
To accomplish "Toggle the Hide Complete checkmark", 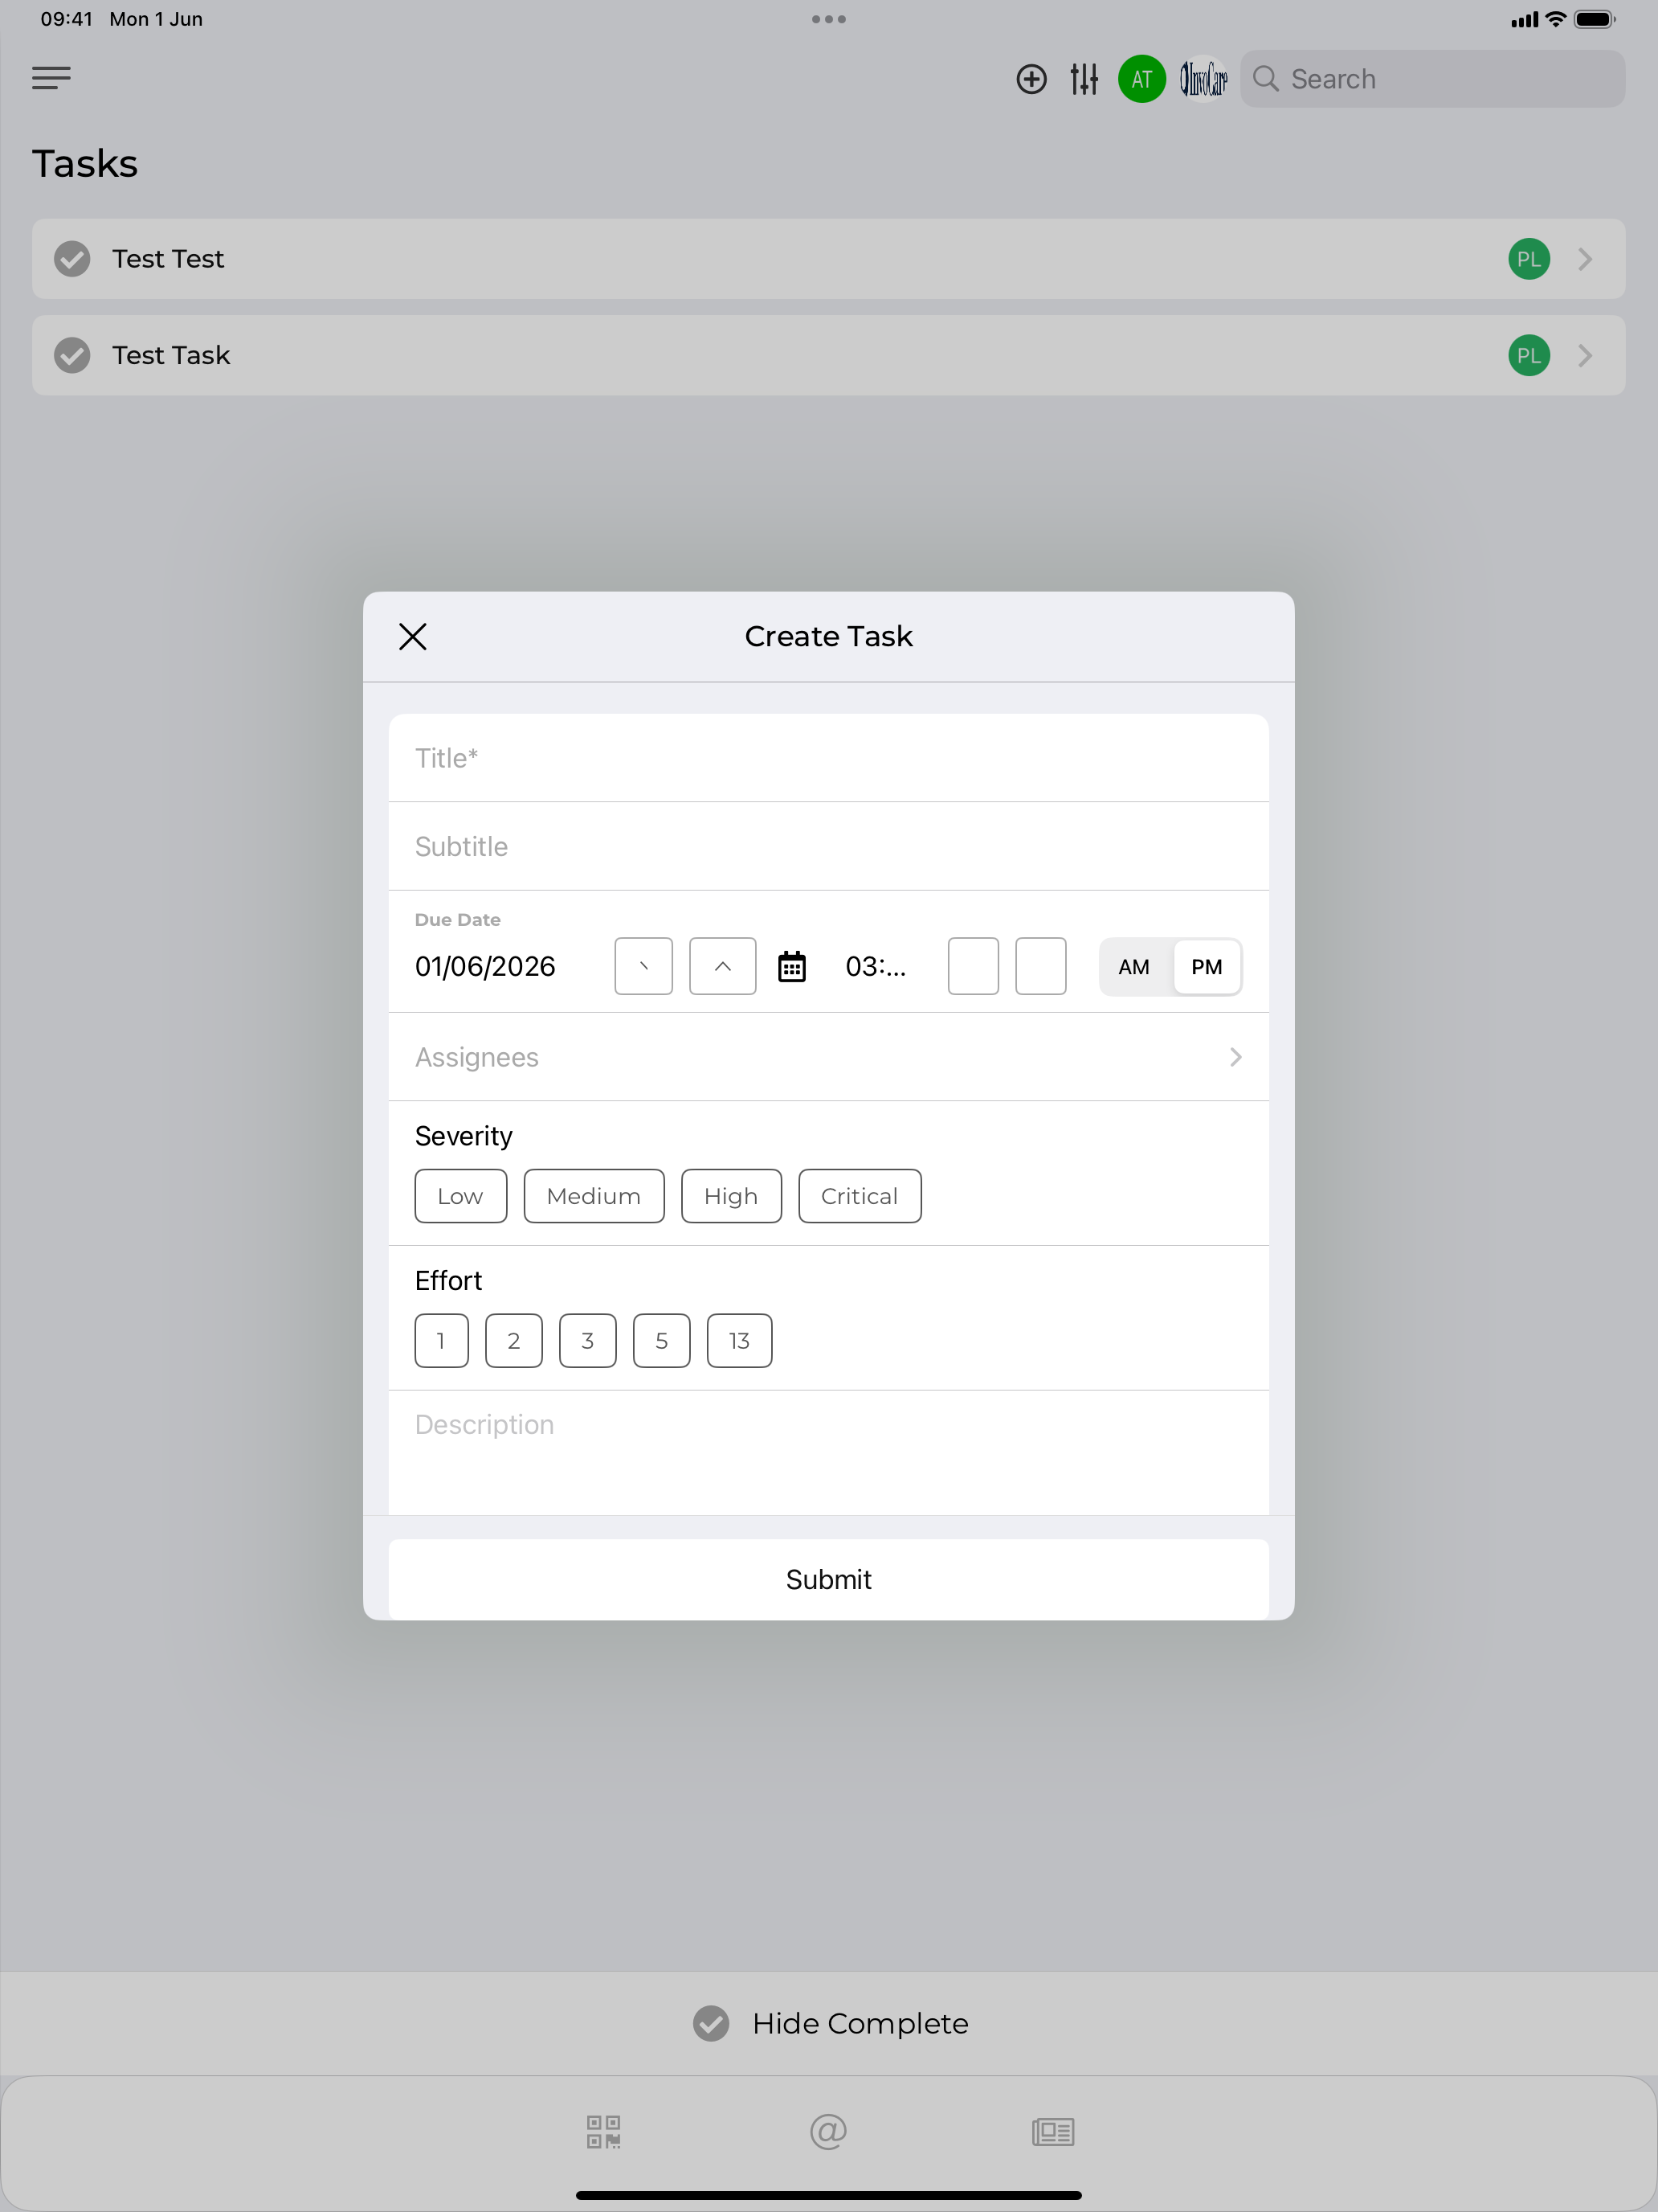I will (x=711, y=2023).
